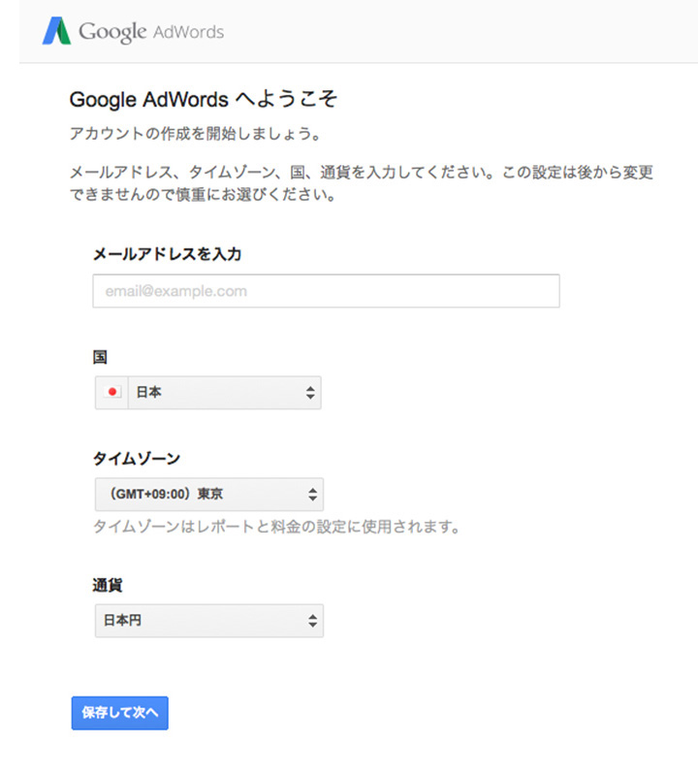Click the Google AdWords wordmark text in header

(151, 32)
